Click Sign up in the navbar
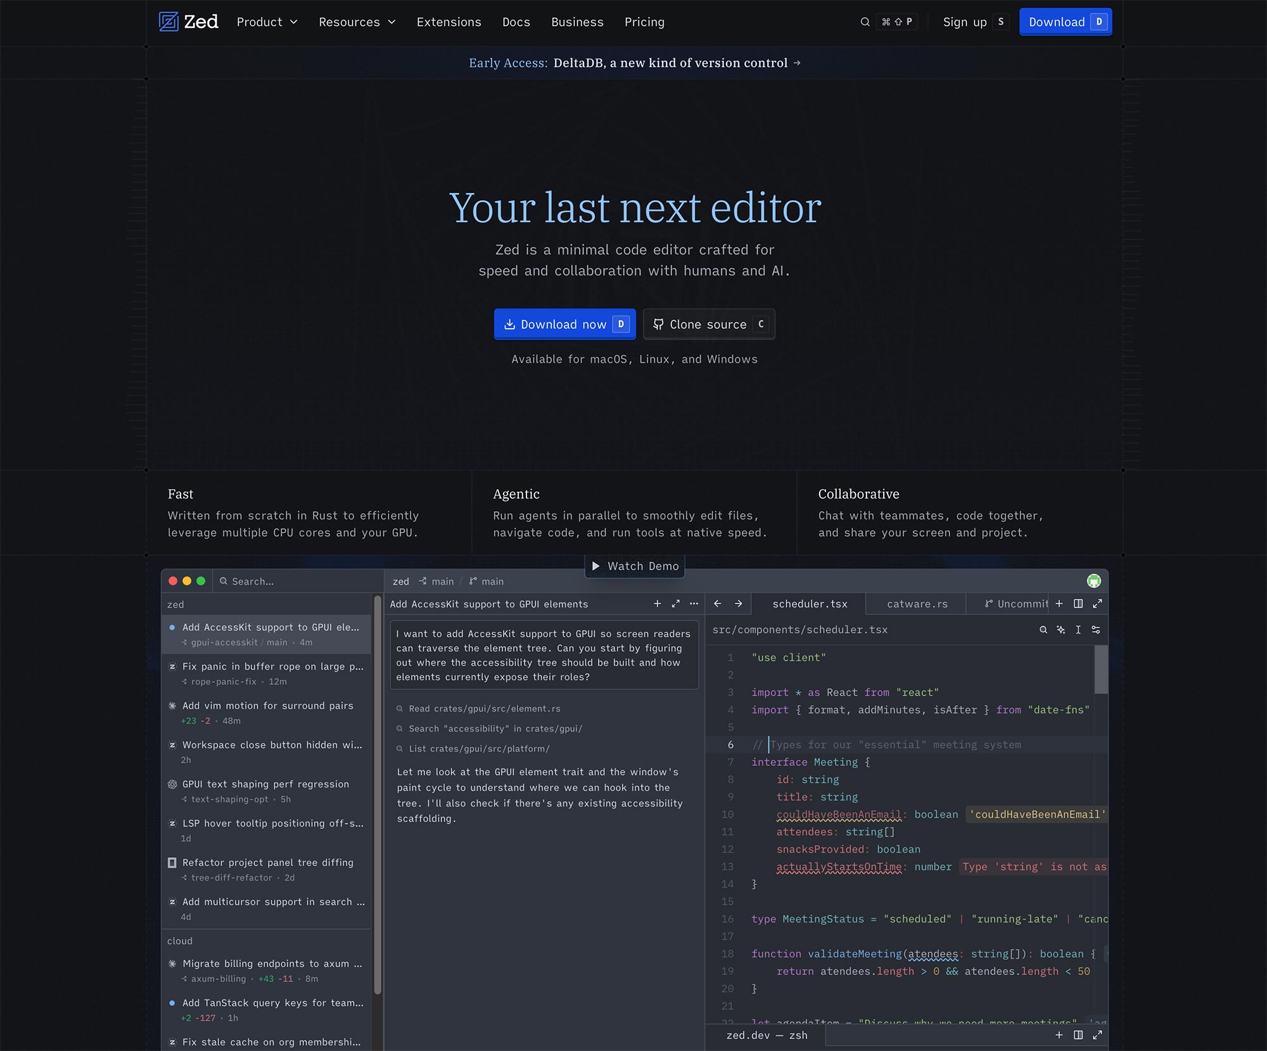 pyautogui.click(x=976, y=22)
